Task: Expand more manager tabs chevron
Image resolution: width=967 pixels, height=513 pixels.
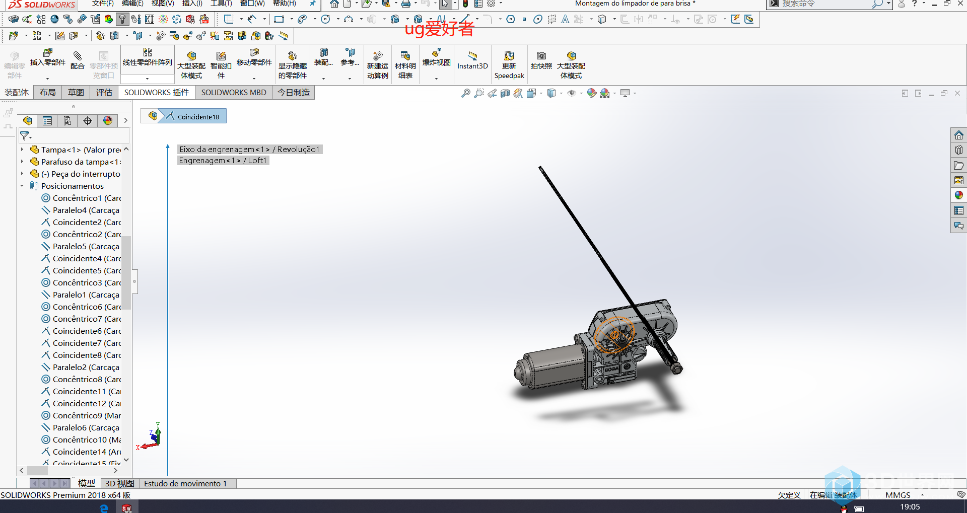Action: pyautogui.click(x=125, y=121)
